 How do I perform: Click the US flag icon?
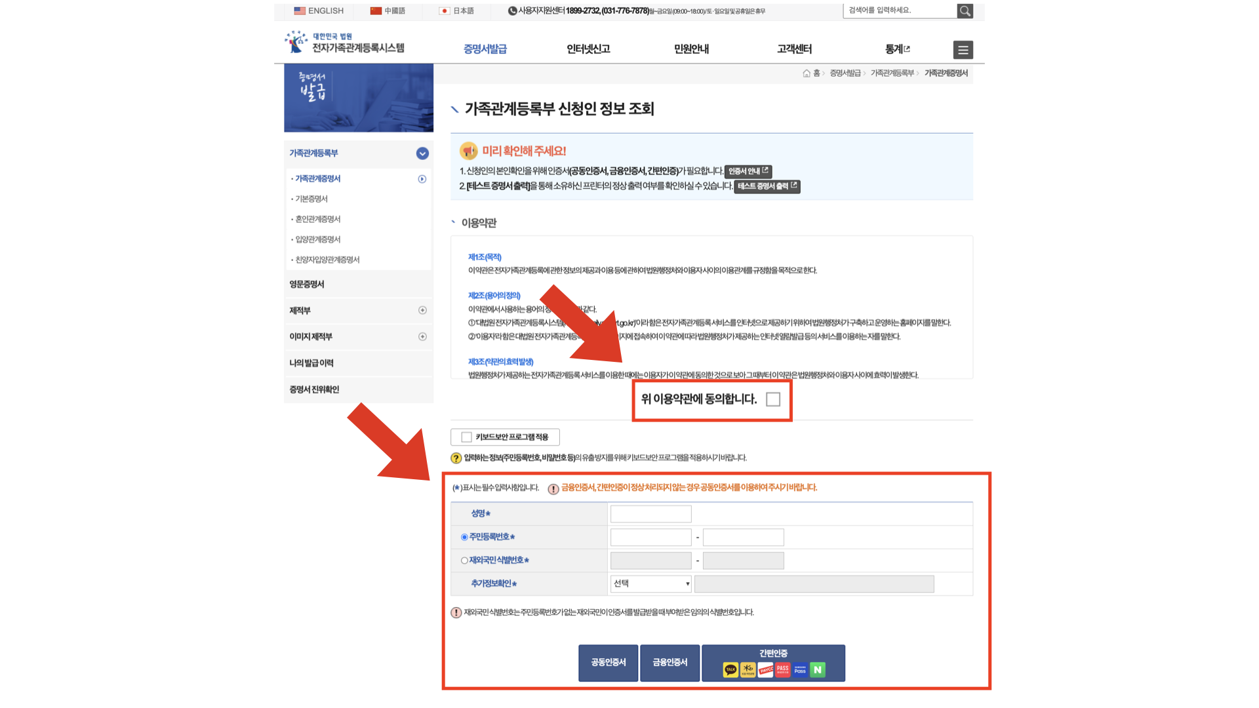(x=300, y=10)
